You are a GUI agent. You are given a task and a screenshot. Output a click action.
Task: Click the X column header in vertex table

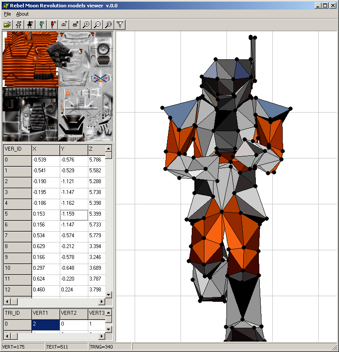click(x=46, y=150)
